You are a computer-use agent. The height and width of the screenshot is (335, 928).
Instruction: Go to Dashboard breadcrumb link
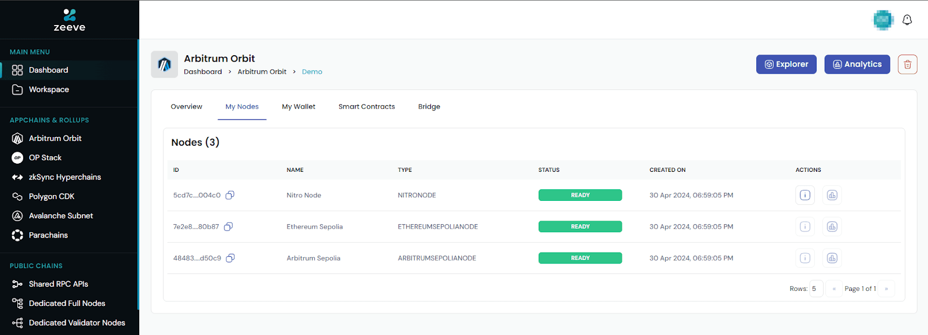[x=203, y=72]
